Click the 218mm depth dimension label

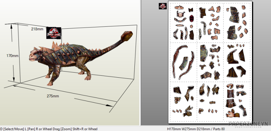click(x=37, y=29)
